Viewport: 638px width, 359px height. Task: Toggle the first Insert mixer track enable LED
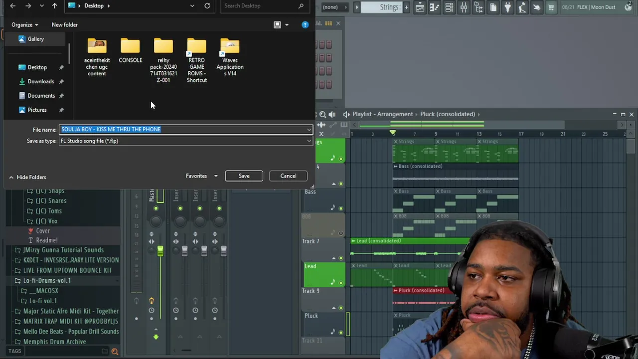[x=180, y=208]
